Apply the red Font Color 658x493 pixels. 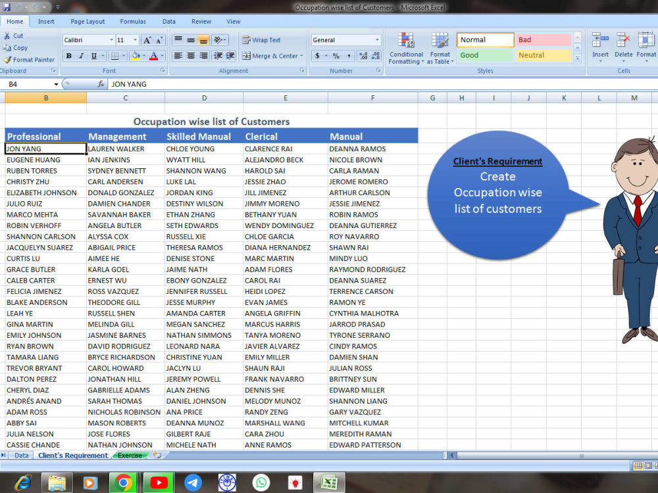[153, 56]
